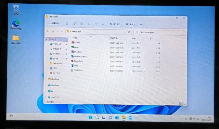Open the Chat icon on taskbar
Screen dimensions: 219x129
110,118
